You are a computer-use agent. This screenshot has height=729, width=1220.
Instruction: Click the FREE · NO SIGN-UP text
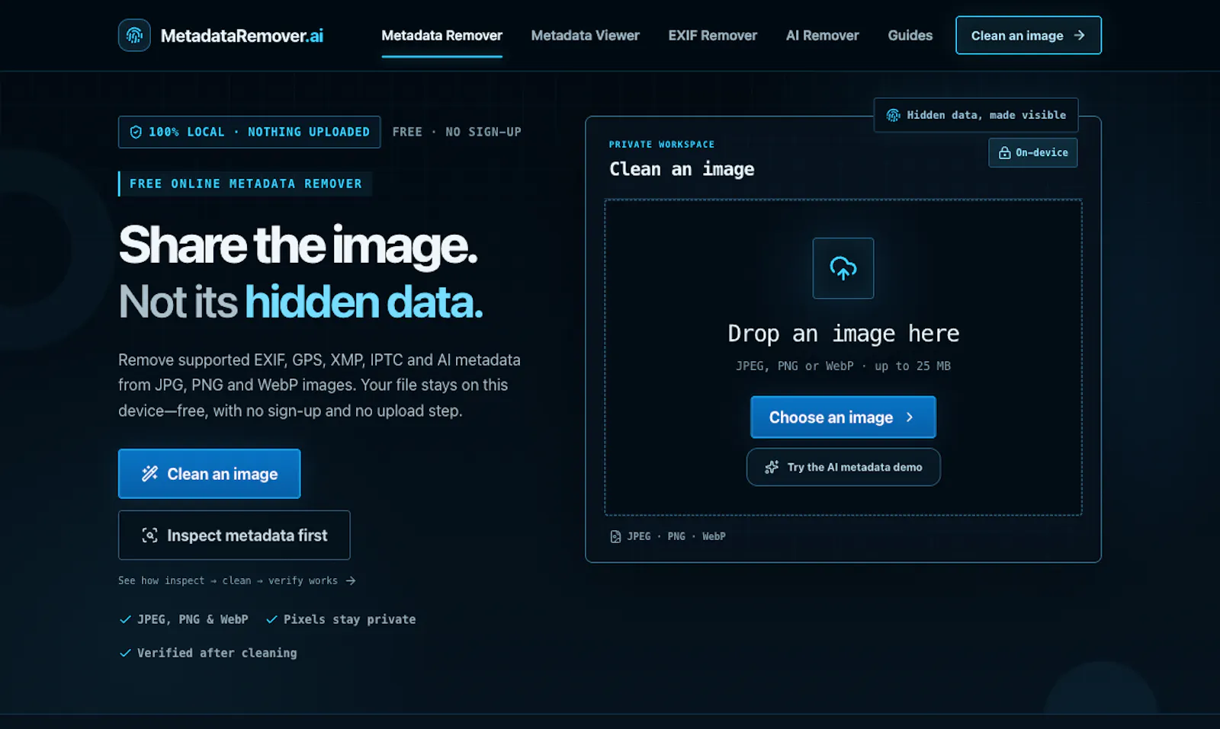(457, 132)
